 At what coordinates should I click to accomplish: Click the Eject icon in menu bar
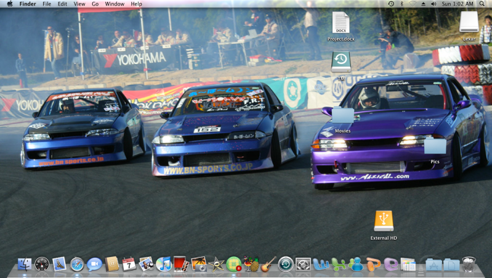click(x=423, y=4)
